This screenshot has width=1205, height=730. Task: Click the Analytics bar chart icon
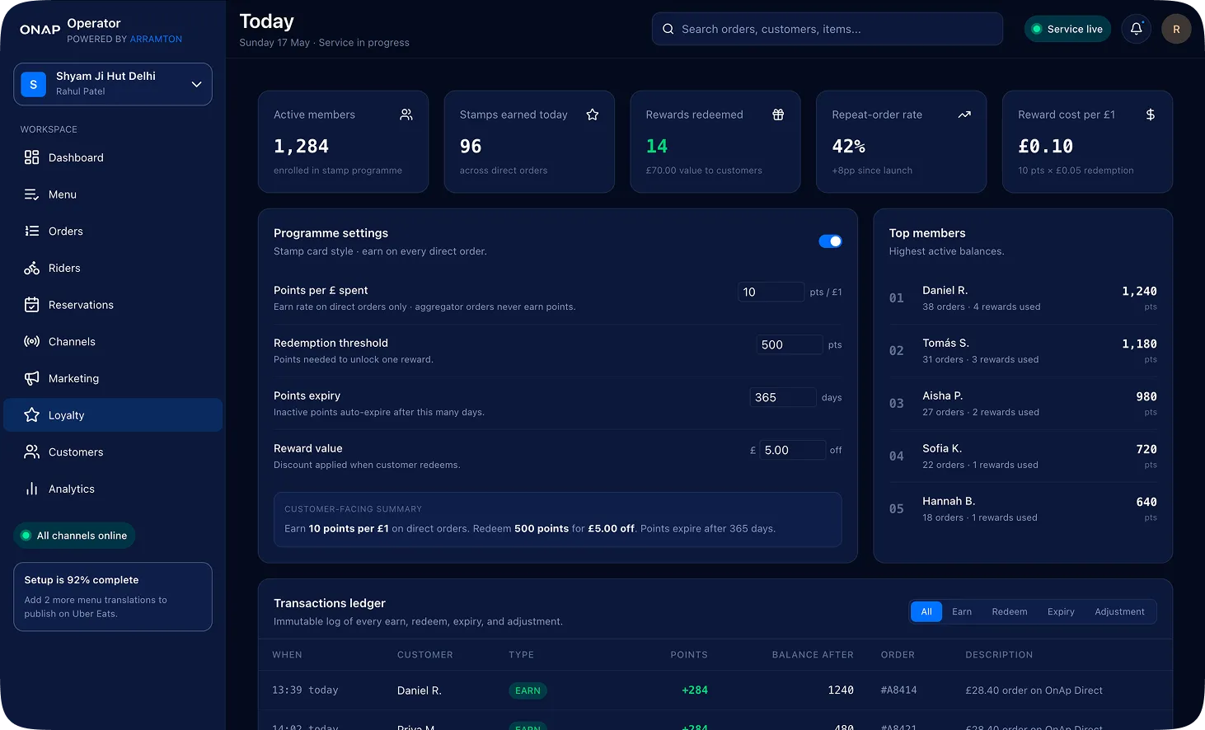tap(31, 489)
